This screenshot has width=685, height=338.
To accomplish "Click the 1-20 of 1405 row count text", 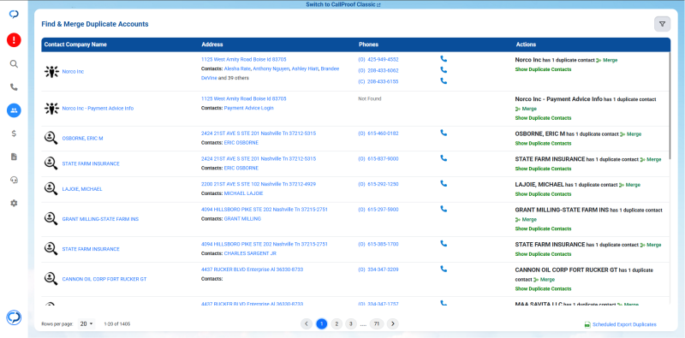I will coord(117,324).
